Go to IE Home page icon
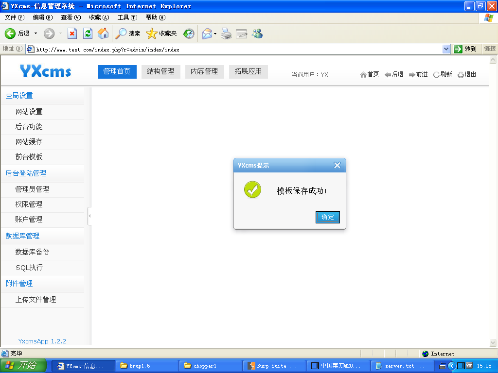Screen dimensions: 498x373 point(103,34)
